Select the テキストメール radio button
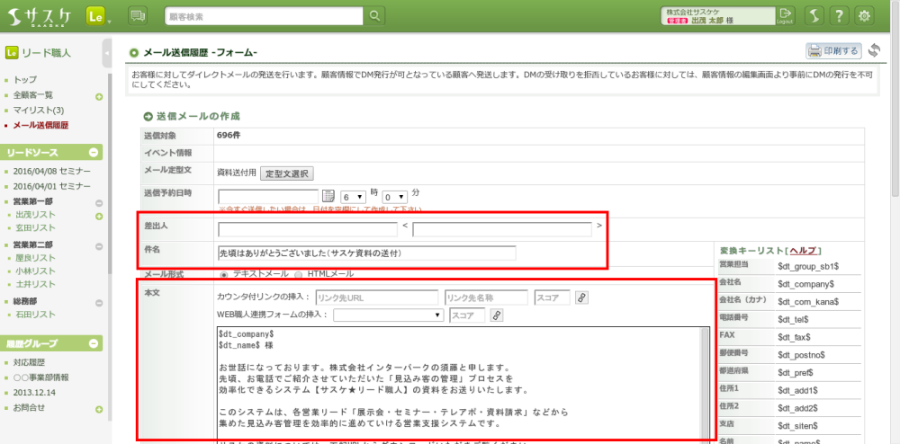The height and width of the screenshot is (444, 900). click(x=224, y=273)
